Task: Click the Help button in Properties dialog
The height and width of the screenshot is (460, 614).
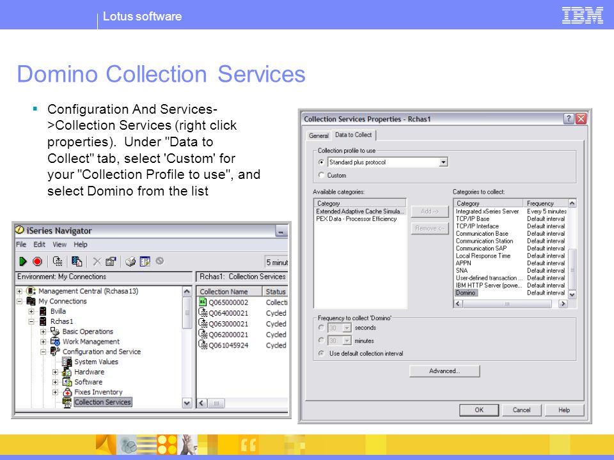Action: (x=564, y=410)
